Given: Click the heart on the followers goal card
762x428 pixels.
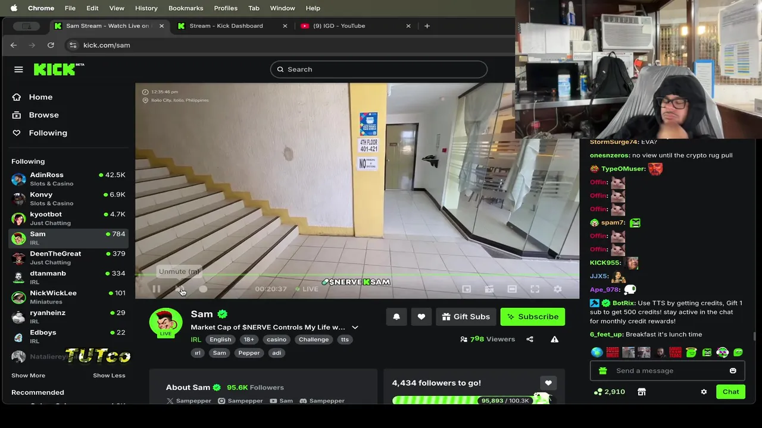Looking at the screenshot, I should [548, 383].
